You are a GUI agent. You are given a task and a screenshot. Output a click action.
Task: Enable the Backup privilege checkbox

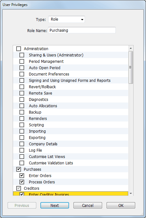(22, 112)
